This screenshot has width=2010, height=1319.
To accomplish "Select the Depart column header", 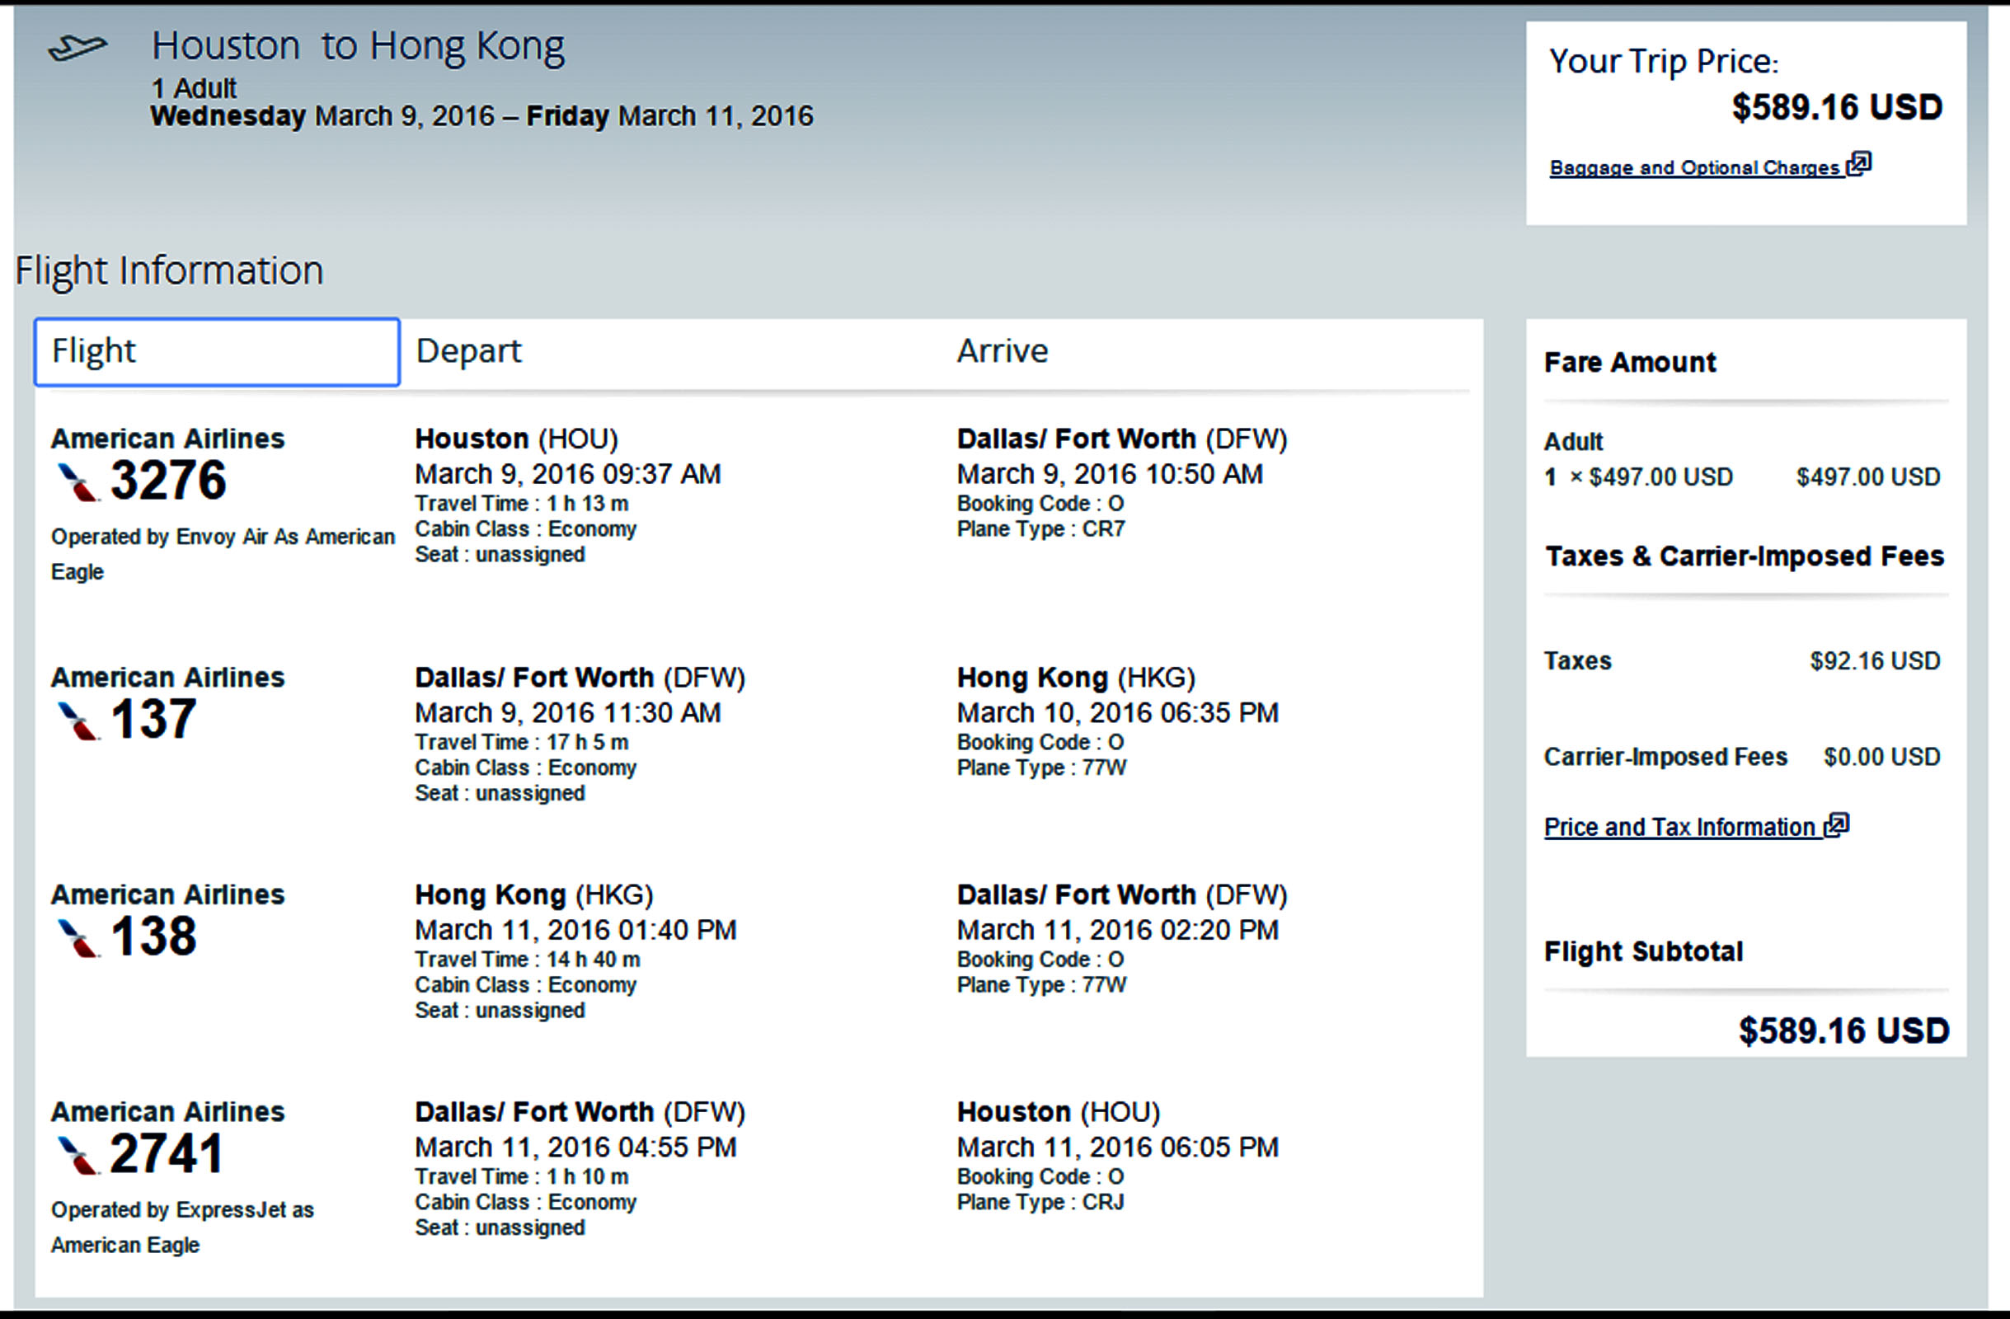I will pos(469,352).
